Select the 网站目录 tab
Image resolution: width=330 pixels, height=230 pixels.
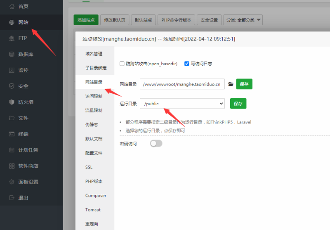coord(95,82)
